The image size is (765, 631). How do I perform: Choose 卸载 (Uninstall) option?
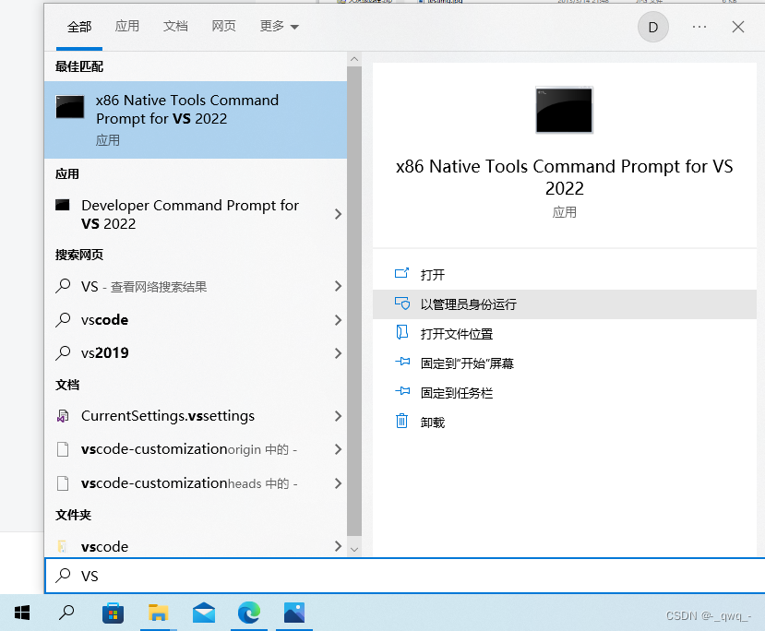click(565, 423)
